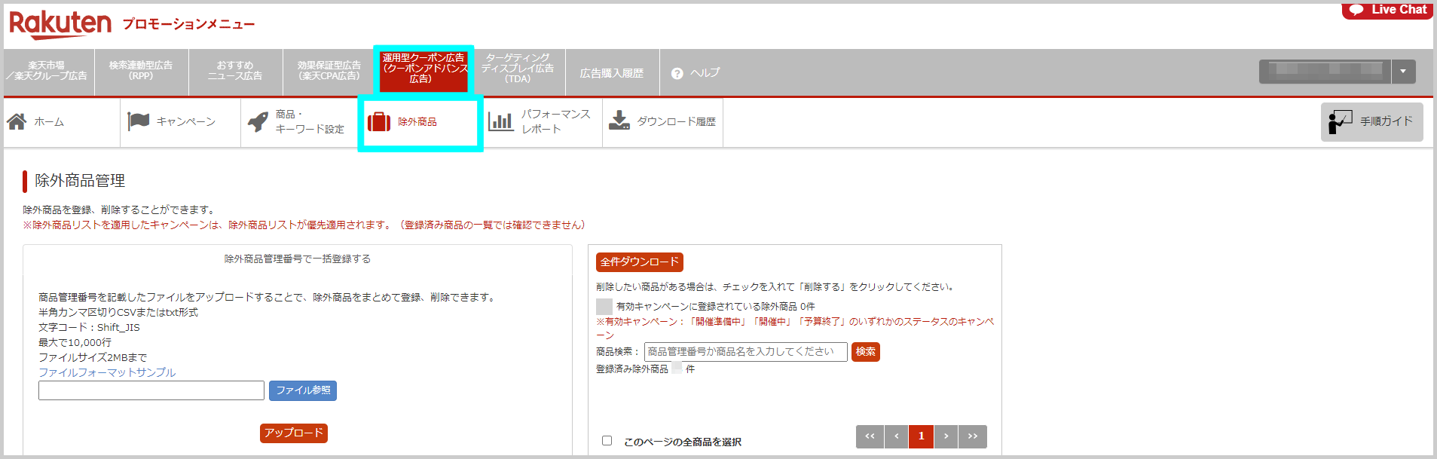
Task: Select page 1 in pagination
Action: (921, 436)
